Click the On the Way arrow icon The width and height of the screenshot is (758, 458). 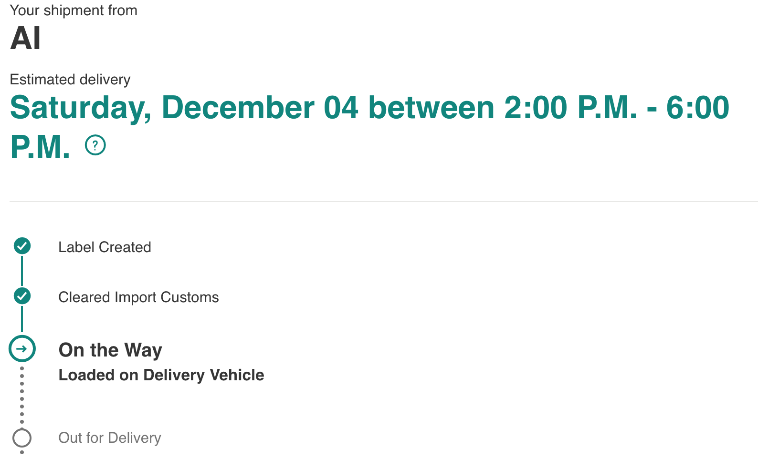coord(22,349)
